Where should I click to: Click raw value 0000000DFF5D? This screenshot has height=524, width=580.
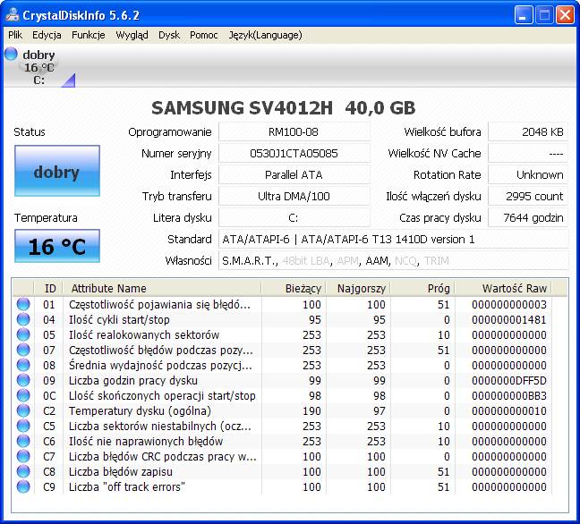[x=509, y=381]
